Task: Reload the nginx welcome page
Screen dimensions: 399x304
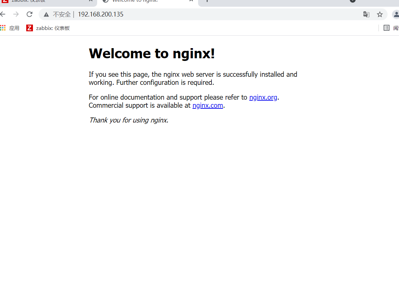Action: tap(29, 14)
